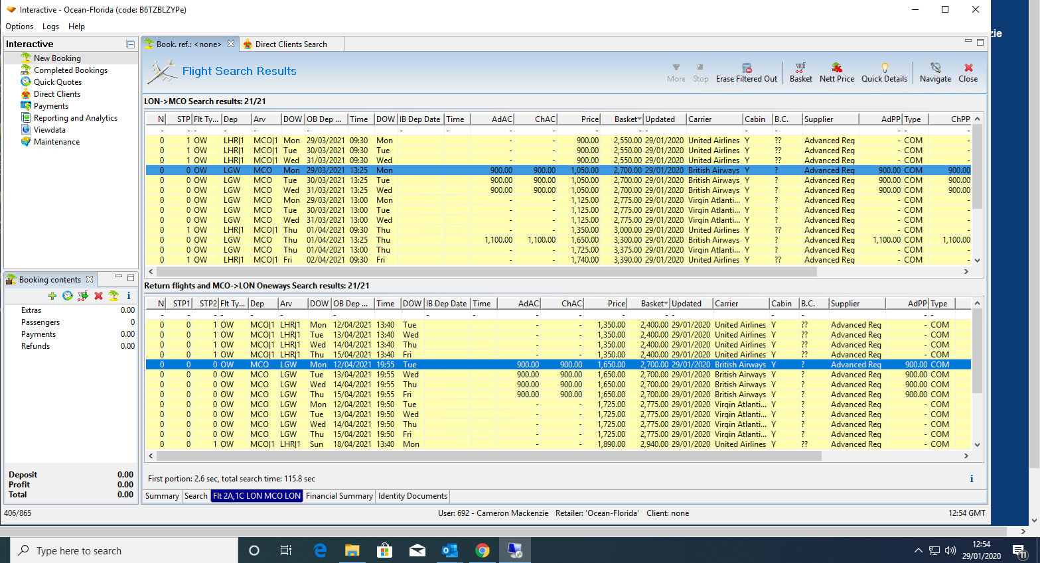Switch to the Financial Summary tab
Viewport: 1040px width, 563px height.
pyautogui.click(x=339, y=496)
